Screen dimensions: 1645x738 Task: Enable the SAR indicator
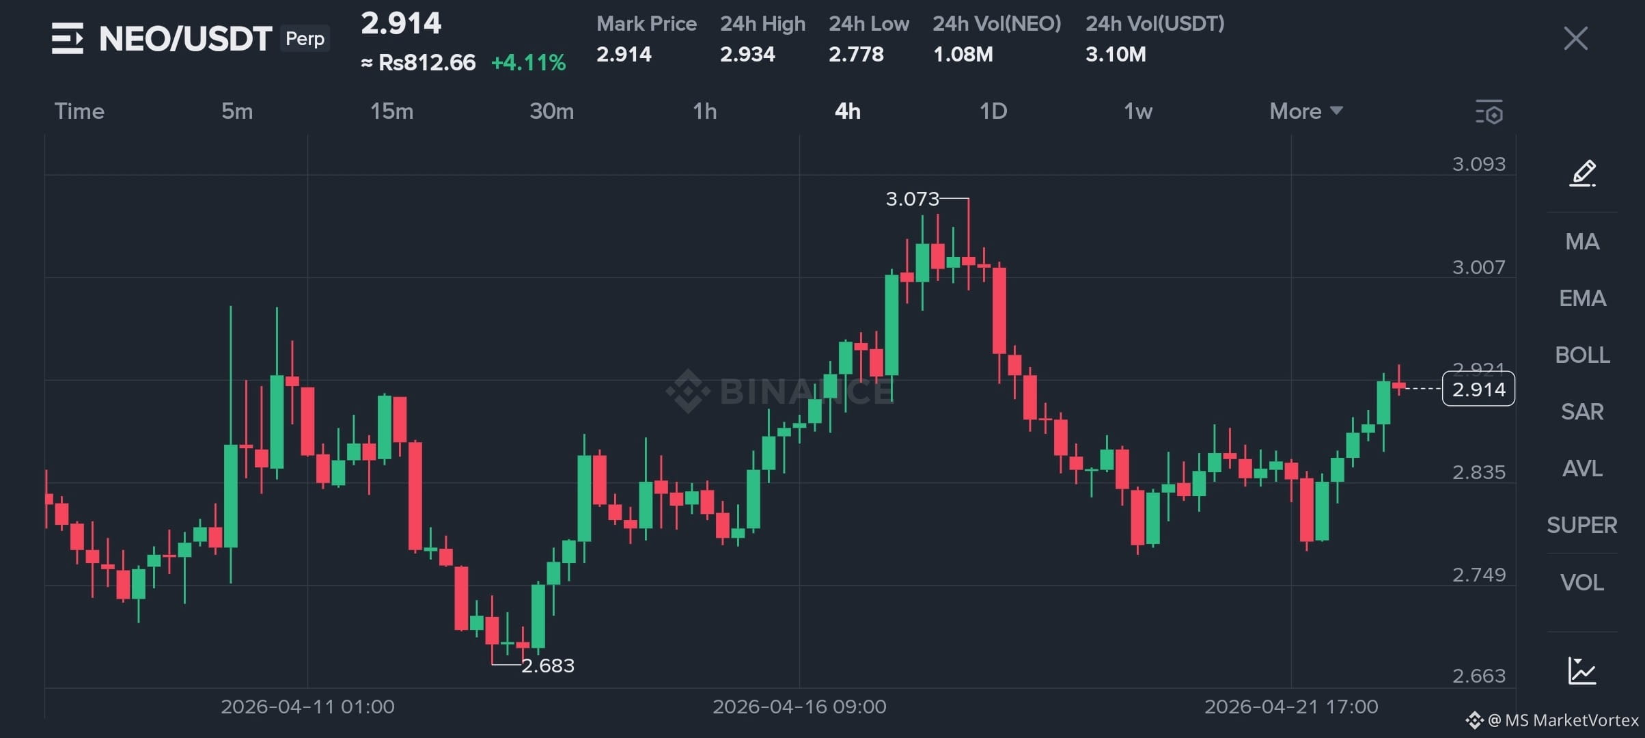pos(1582,411)
